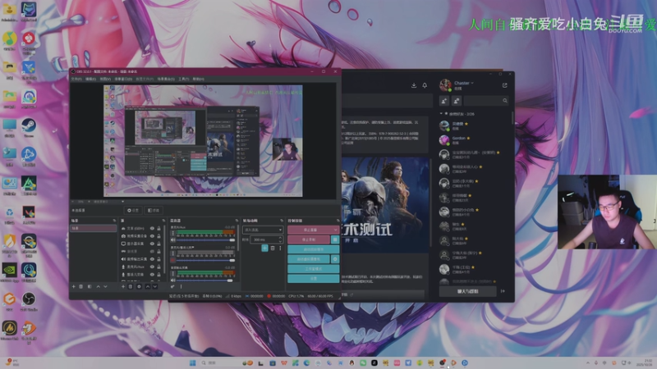Open third mixer channel kebab options
This screenshot has height=369, width=657.
(x=173, y=274)
